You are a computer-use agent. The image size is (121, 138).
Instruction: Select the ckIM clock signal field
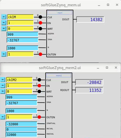(x=20, y=17)
